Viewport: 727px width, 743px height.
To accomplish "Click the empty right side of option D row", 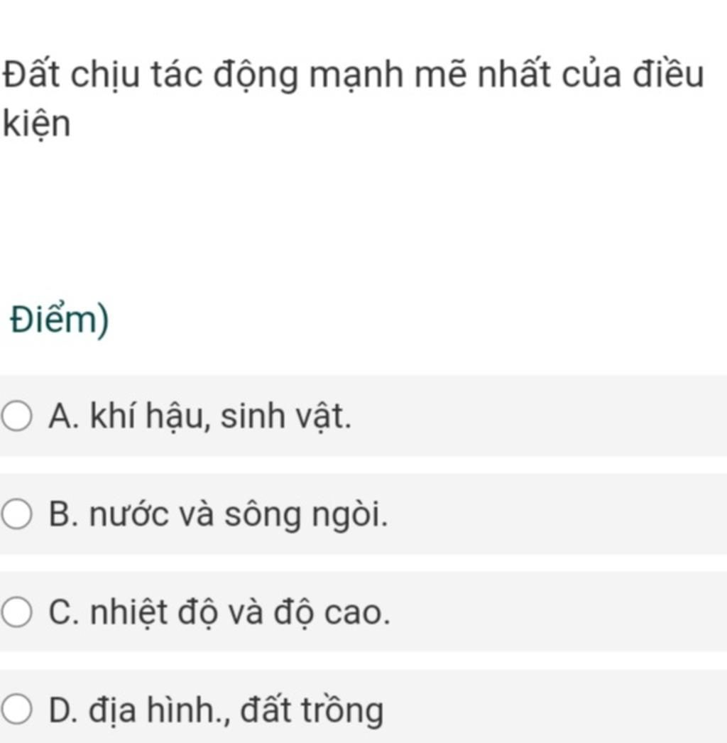I will tap(555, 707).
